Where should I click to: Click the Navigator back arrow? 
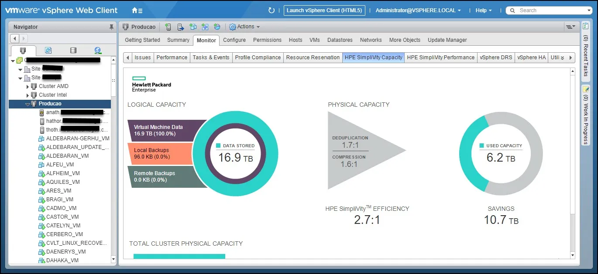(14, 39)
